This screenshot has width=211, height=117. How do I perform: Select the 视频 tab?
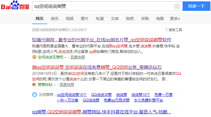[x=69, y=19]
